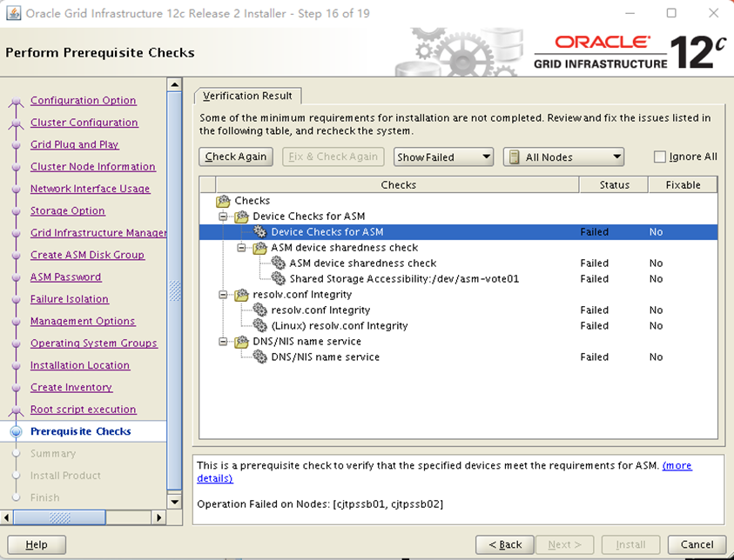This screenshot has width=734, height=560.
Task: Go to Management Options step
Action: 83,321
